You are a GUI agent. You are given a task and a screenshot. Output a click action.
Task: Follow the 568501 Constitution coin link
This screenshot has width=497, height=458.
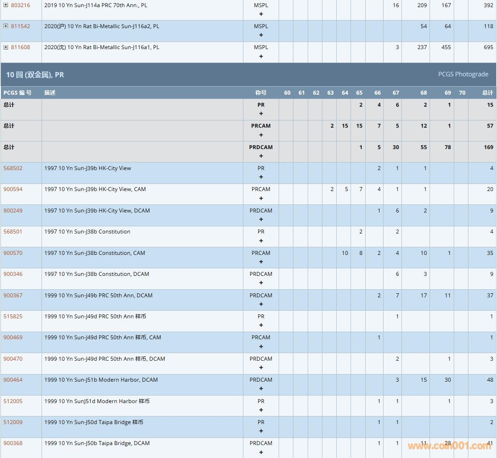pos(13,232)
